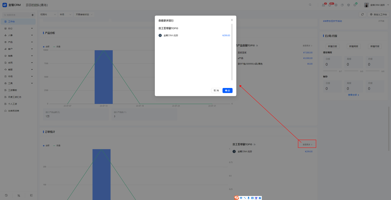Click the ¥7,000.00 product amount

pyautogui.click(x=308, y=53)
